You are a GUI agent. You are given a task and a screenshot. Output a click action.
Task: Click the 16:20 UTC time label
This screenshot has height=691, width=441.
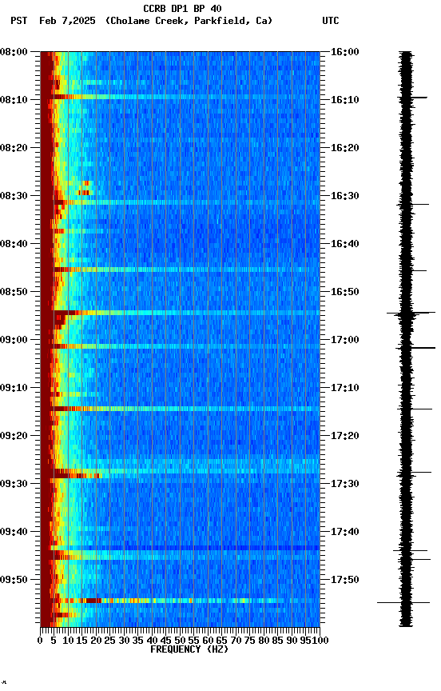[344, 148]
